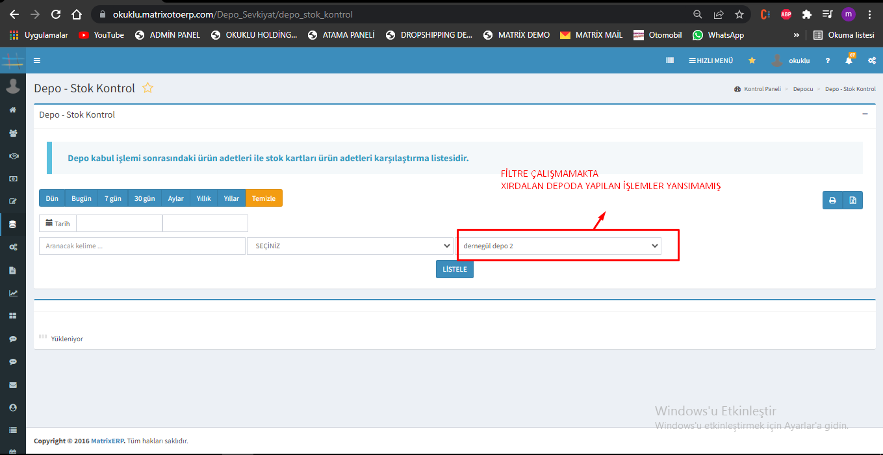This screenshot has width=883, height=455.
Task: Click the Aranacak kelime search field
Action: click(x=142, y=246)
